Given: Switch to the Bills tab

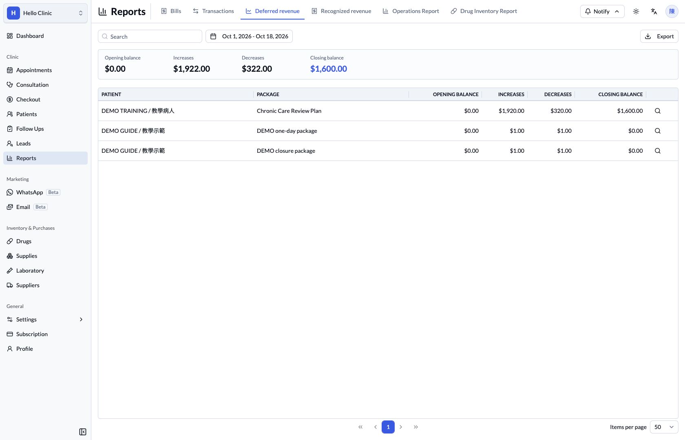Looking at the screenshot, I should [171, 11].
